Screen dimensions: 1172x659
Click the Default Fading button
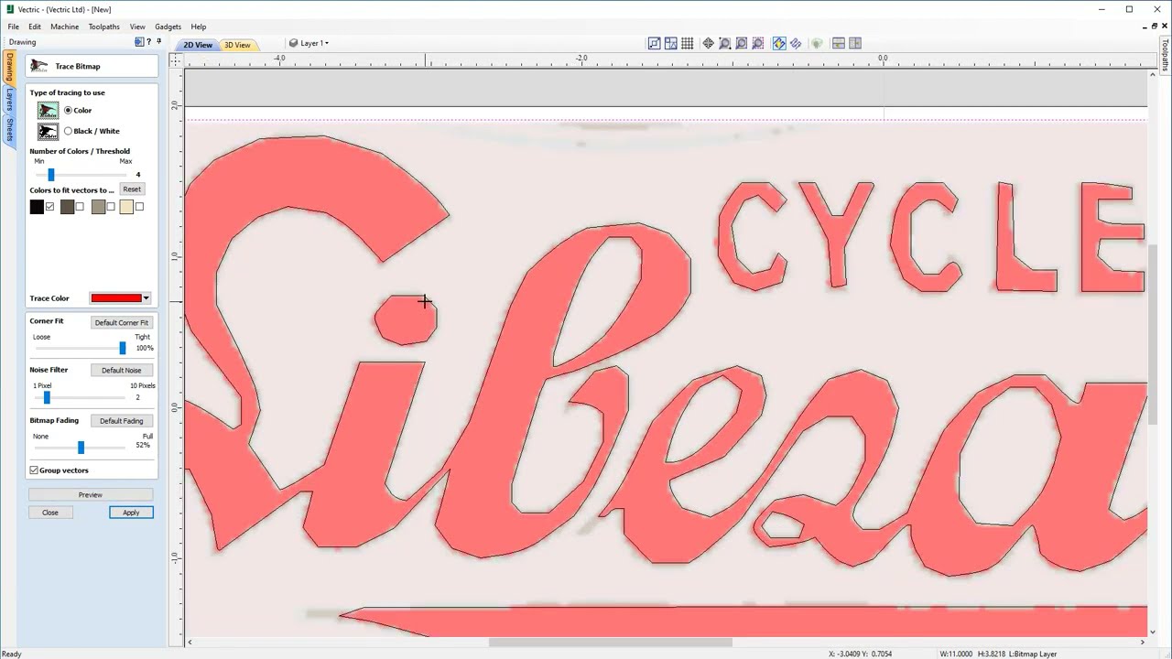coord(122,421)
